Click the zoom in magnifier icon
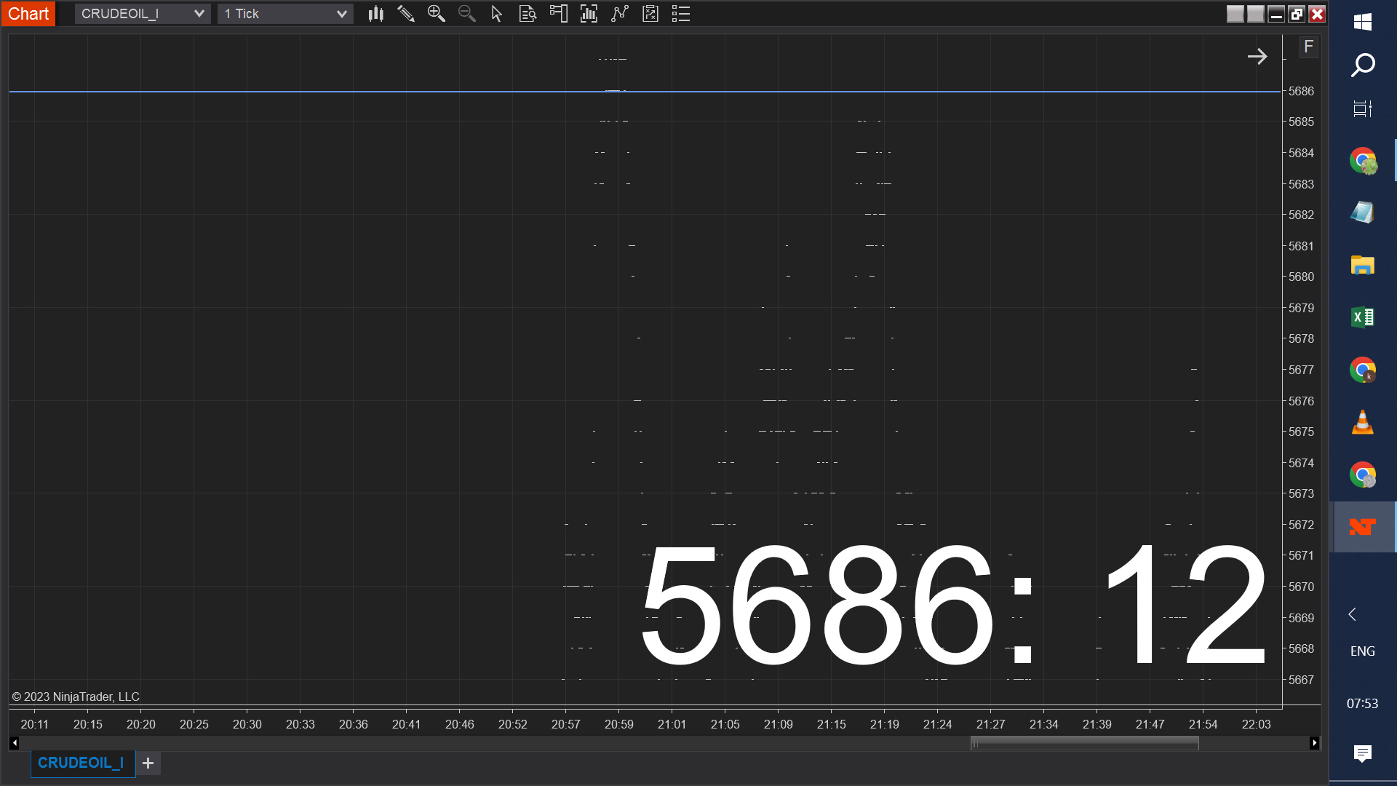The width and height of the screenshot is (1397, 786). click(x=437, y=14)
